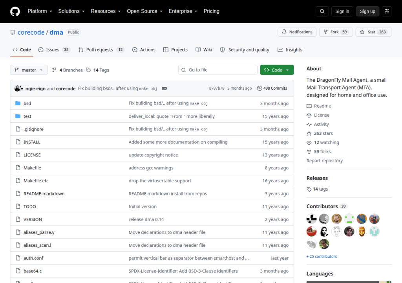Open the auth.conf file
Image resolution: width=402 pixels, height=283 pixels.
coord(33,258)
